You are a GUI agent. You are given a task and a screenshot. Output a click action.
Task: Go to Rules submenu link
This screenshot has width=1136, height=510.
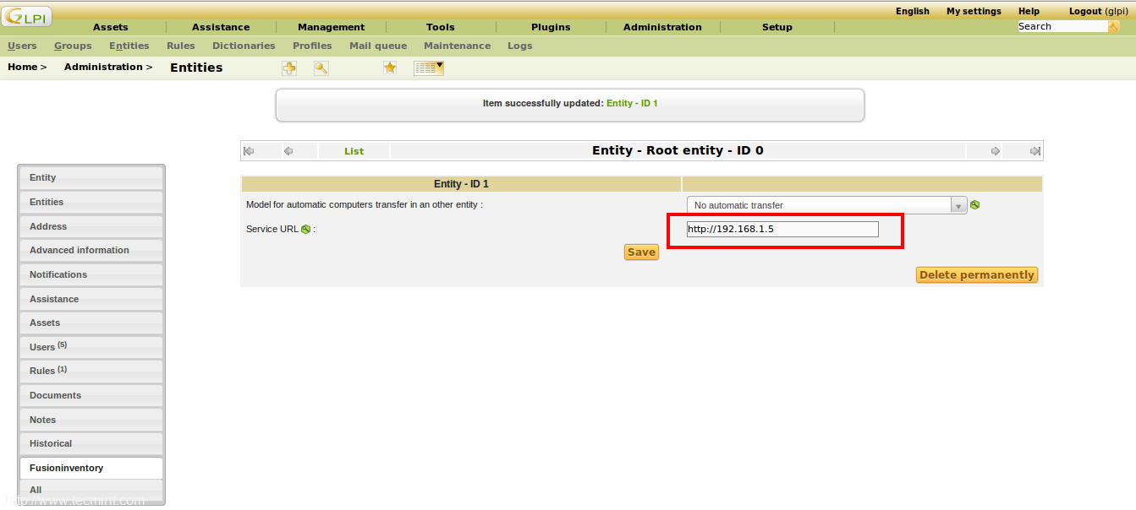click(181, 46)
